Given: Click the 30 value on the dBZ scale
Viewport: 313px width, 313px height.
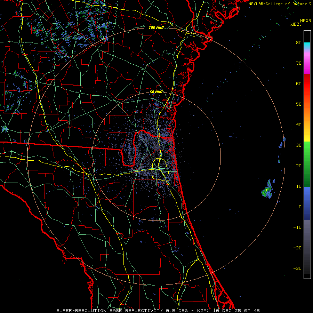Looking at the screenshot, I should (299, 145).
